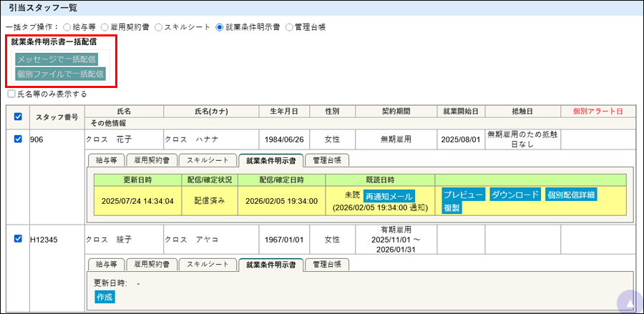Click the red 個別アラート日 column header
The image size is (644, 314).
tap(598, 112)
